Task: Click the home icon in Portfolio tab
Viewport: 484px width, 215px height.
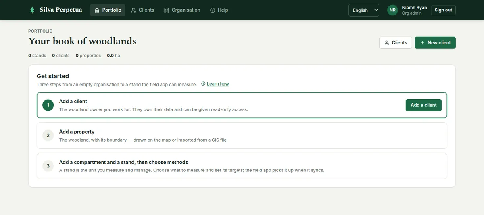Action: point(97,10)
